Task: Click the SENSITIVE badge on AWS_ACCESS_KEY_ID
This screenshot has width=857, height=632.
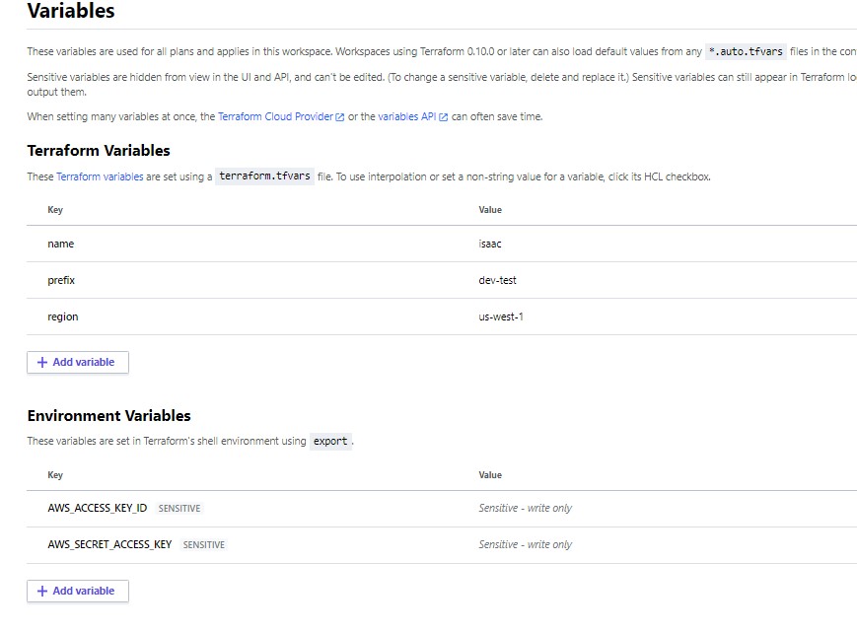Action: [x=179, y=508]
